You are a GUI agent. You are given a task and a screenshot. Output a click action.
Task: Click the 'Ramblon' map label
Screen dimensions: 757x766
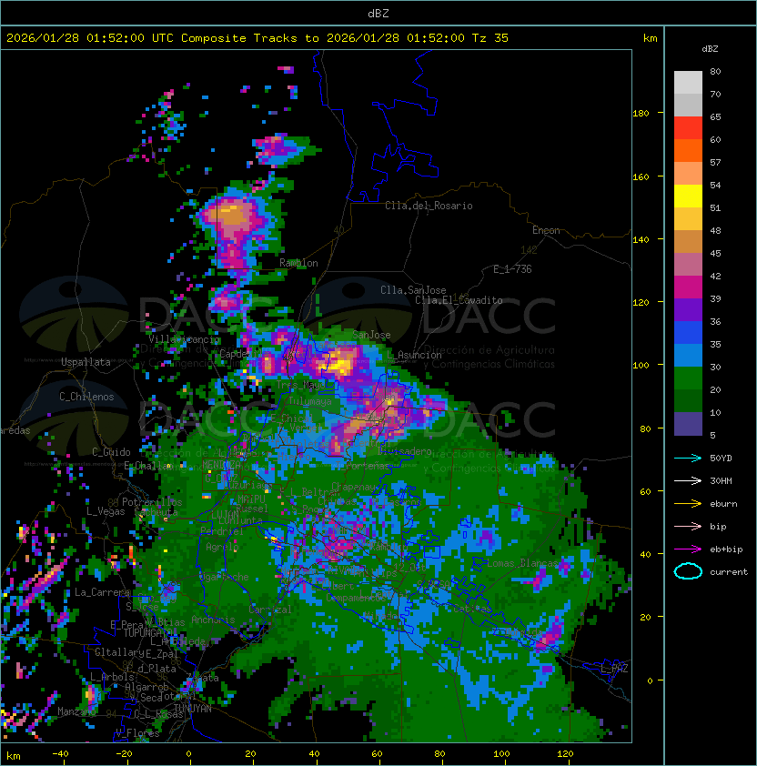coord(298,263)
